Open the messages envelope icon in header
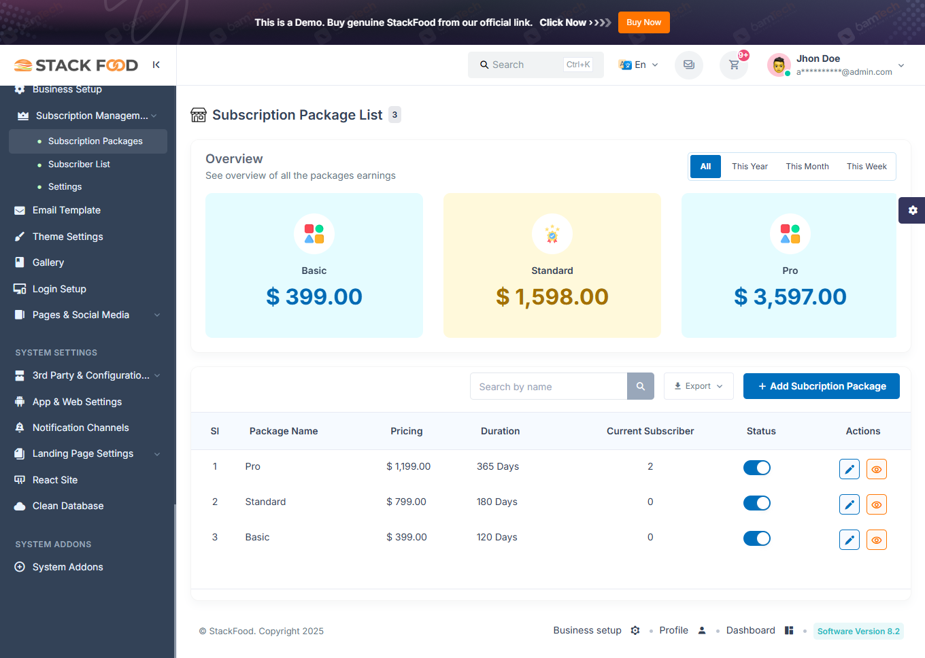 click(x=688, y=65)
